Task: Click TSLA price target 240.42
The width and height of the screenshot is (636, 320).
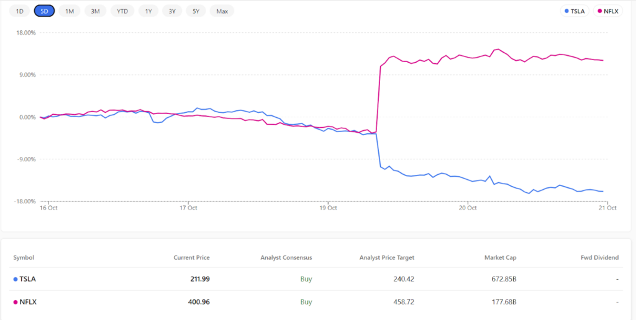Action: pos(404,279)
